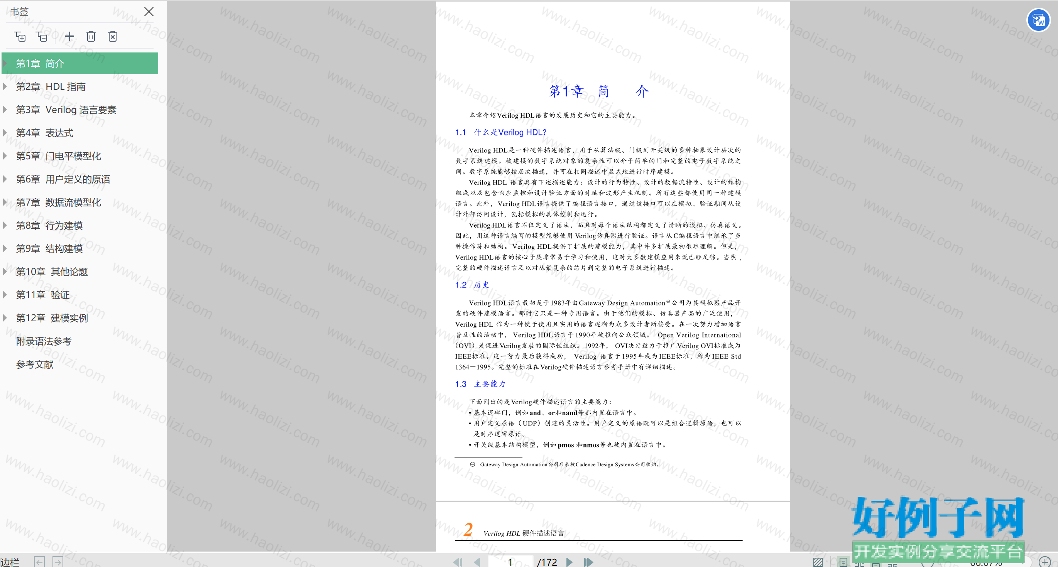
Task: Delete selected bookmark using trash icon
Action: coord(91,37)
